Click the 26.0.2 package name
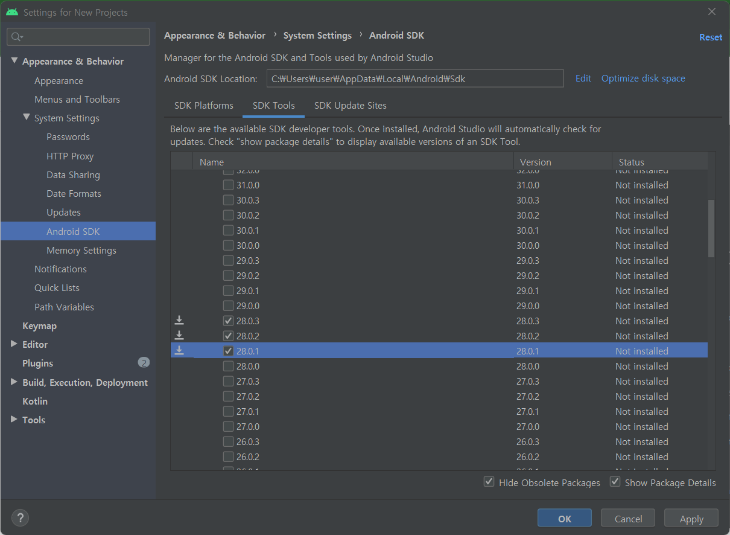This screenshot has width=730, height=535. 248,457
